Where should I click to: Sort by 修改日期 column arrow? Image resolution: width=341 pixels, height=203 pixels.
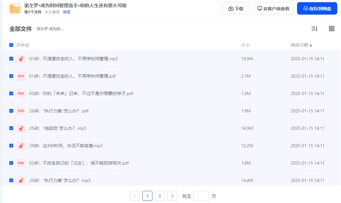[311, 45]
